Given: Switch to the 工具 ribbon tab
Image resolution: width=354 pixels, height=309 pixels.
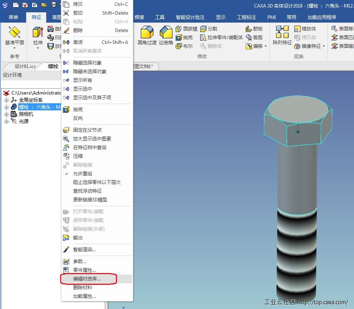Looking at the screenshot, I should (160, 17).
